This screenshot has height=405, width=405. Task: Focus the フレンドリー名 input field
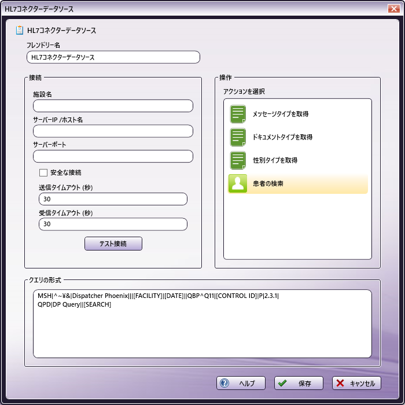[113, 57]
